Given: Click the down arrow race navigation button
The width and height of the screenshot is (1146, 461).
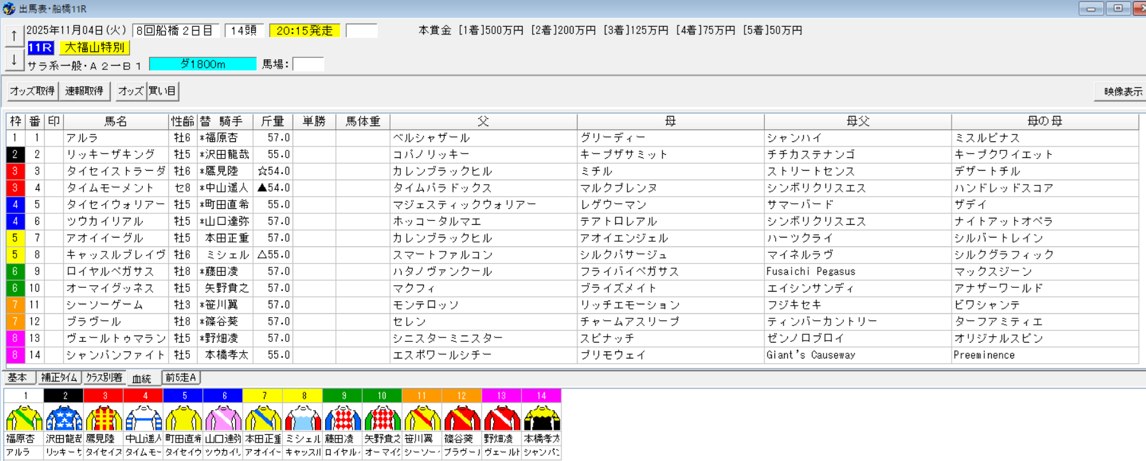Looking at the screenshot, I should tap(14, 60).
